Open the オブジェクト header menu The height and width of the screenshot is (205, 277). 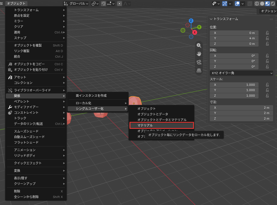tap(16, 4)
